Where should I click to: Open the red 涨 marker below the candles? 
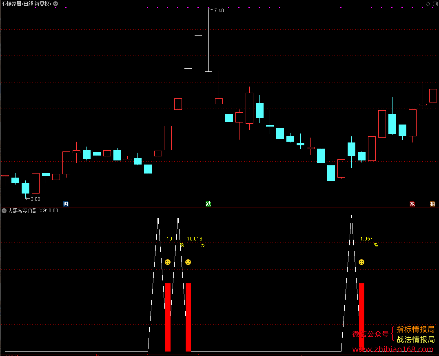click(412, 204)
